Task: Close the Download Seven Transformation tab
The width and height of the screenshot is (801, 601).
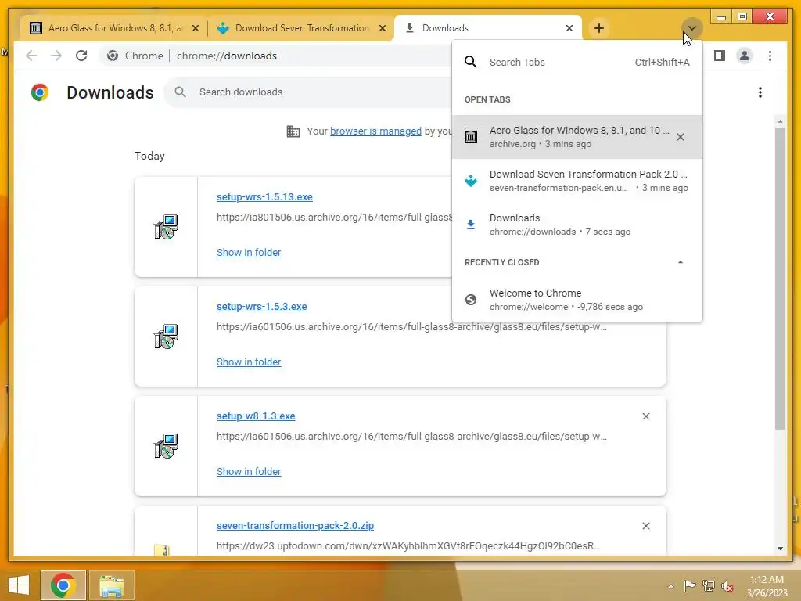Action: click(x=382, y=29)
